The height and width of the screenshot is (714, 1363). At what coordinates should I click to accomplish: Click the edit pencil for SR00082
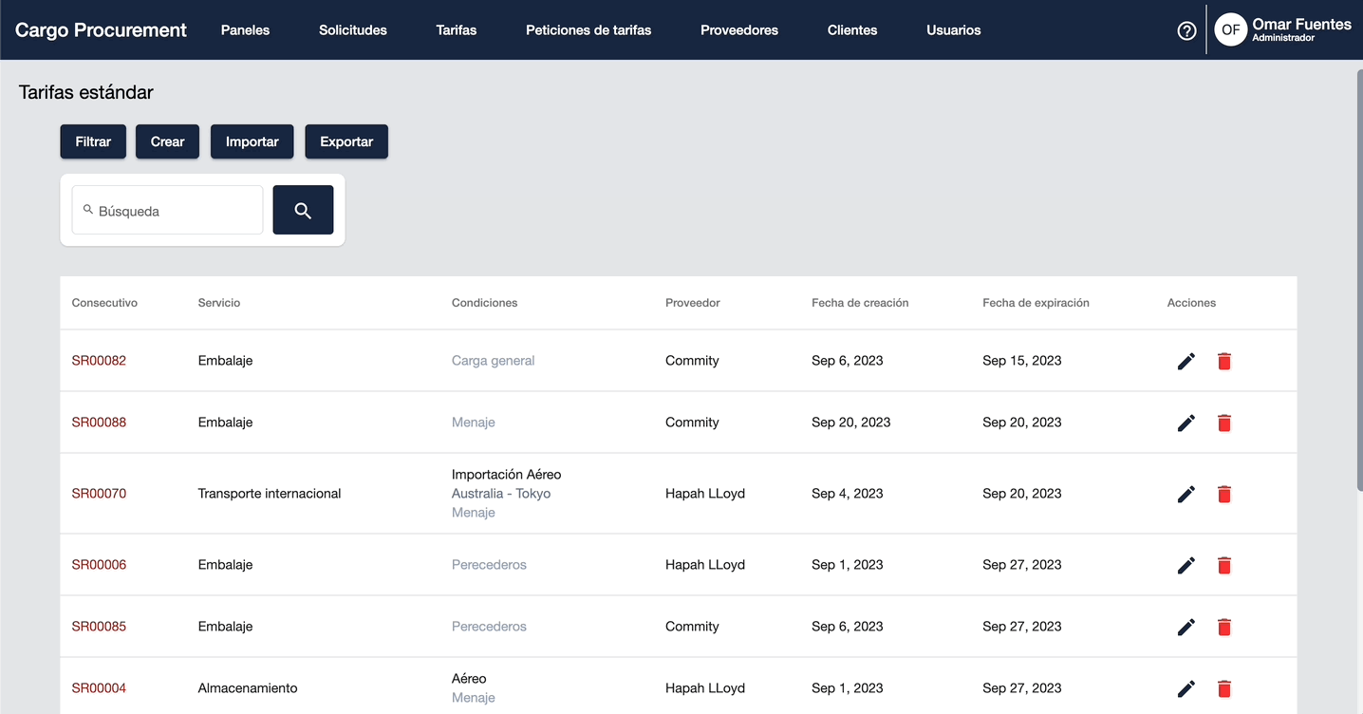click(x=1186, y=361)
